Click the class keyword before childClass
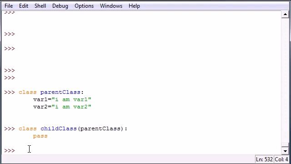This screenshot has width=291, height=164. (x=28, y=128)
